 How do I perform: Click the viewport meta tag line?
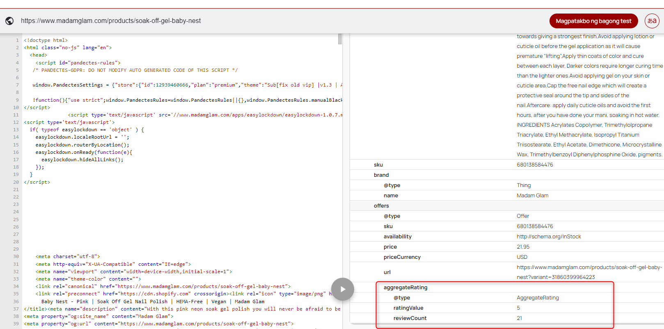[134, 272]
